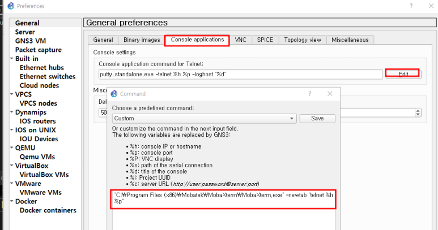Collapse the Built-in tree section
The image size is (438, 230).
click(12, 59)
